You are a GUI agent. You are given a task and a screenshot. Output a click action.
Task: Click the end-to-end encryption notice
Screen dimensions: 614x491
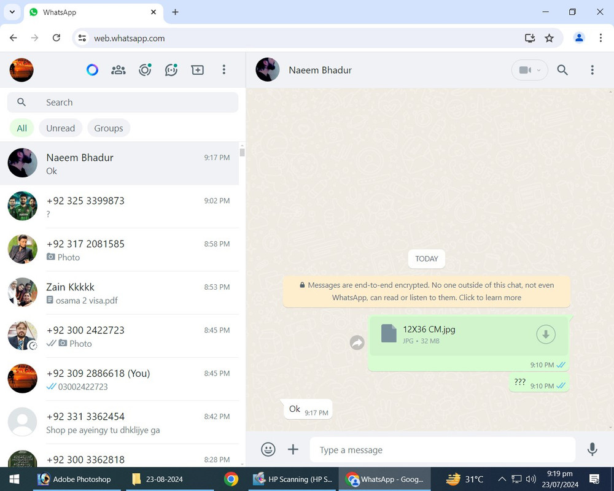point(427,292)
